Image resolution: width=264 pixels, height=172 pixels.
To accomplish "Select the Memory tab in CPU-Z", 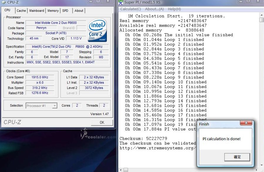I will pyautogui.click(x=53, y=11).
